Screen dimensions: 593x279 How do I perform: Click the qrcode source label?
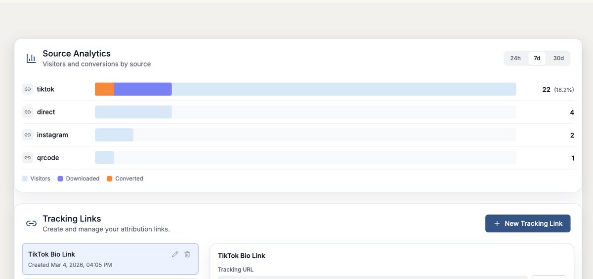click(48, 158)
